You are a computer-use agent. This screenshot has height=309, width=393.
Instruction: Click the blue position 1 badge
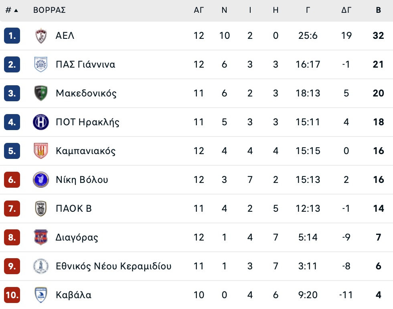(x=12, y=36)
